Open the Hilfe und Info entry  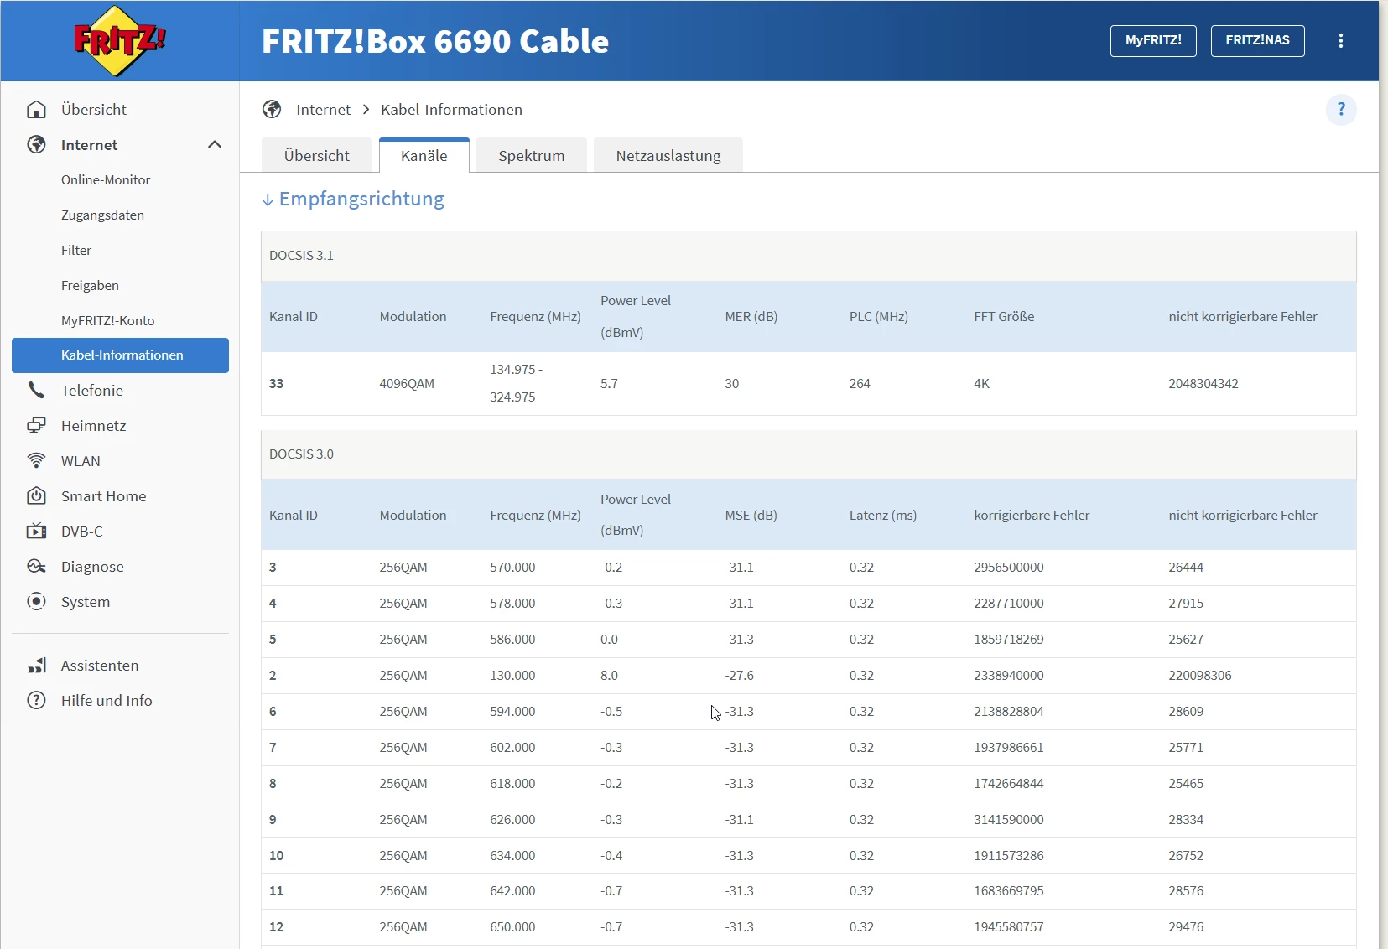pos(107,701)
